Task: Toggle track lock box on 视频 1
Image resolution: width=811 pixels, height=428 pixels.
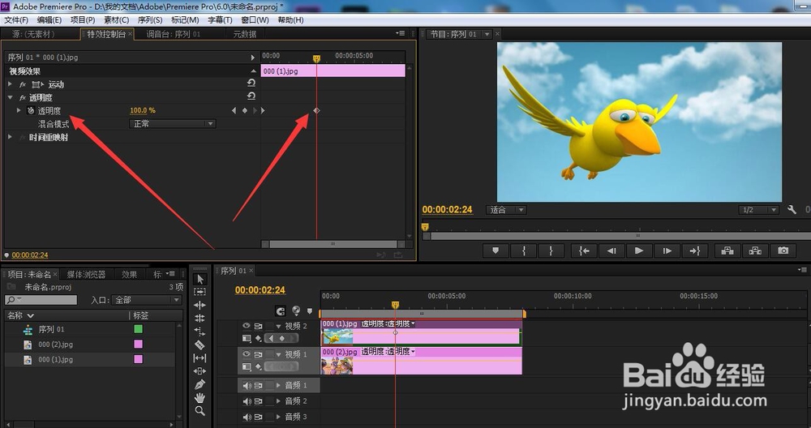Action: 269,354
